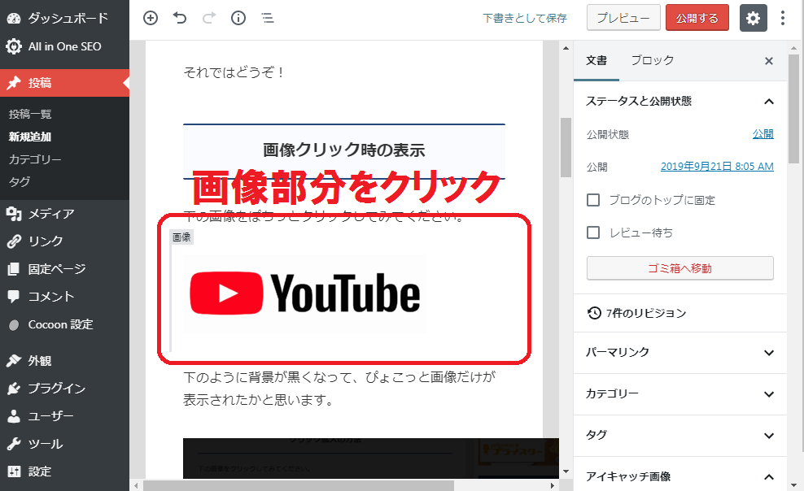Click the add block plus icon
804x491 pixels.
(151, 19)
